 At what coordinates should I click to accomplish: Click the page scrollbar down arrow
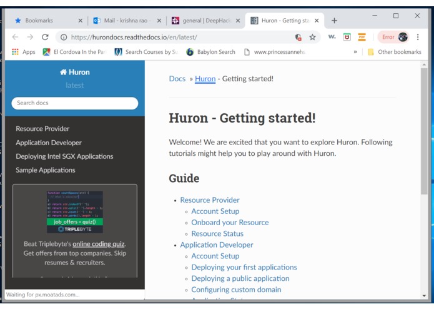(x=424, y=296)
